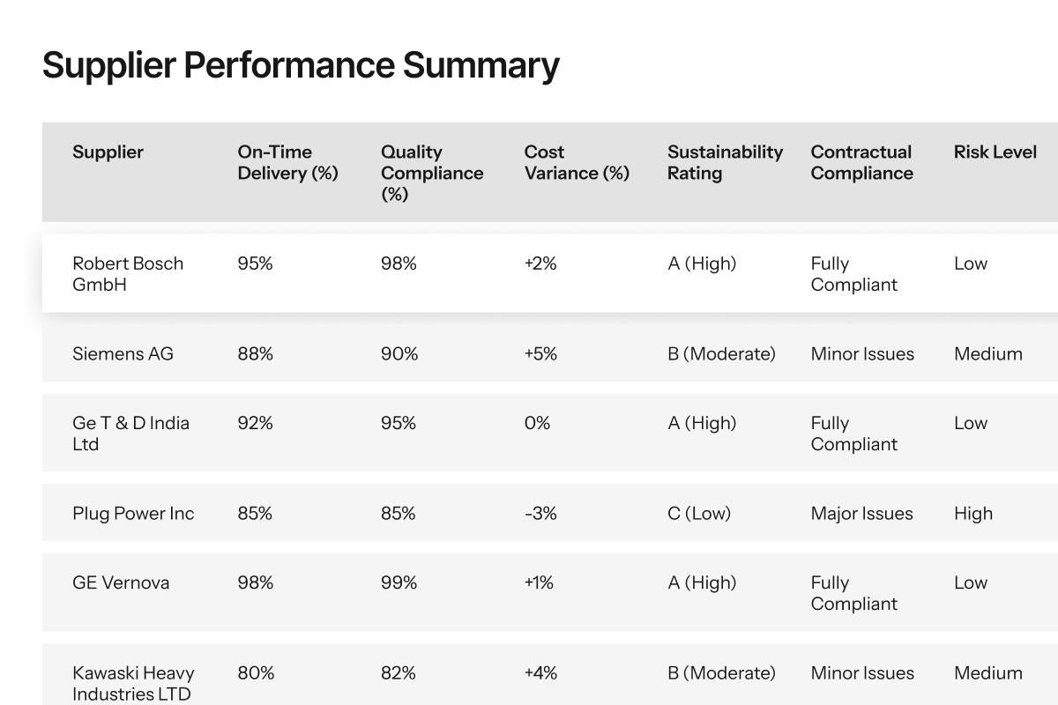
Task: Click the Siemens AG supplier name
Action: tap(123, 354)
